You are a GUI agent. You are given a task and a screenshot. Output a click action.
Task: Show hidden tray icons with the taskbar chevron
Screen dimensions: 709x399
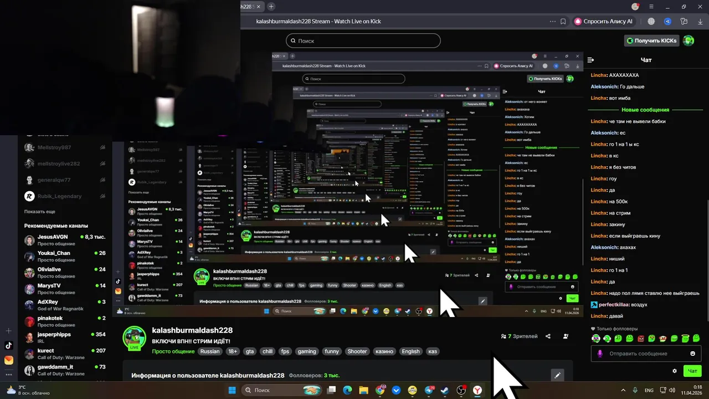(623, 390)
